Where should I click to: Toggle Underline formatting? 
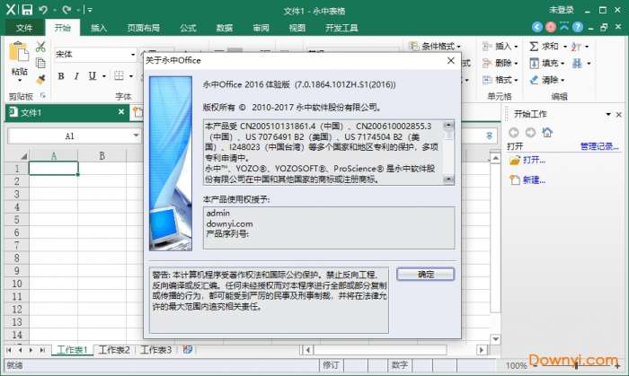pos(93,76)
